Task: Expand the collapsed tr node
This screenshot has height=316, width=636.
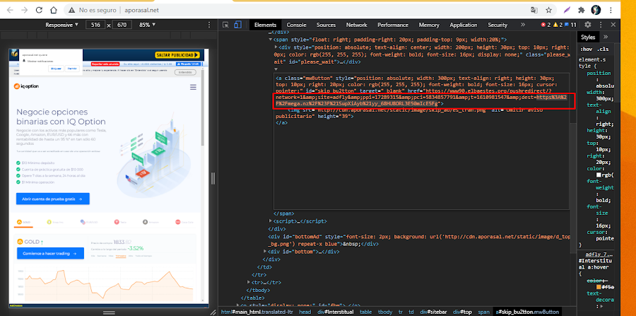Action: pyautogui.click(x=249, y=282)
